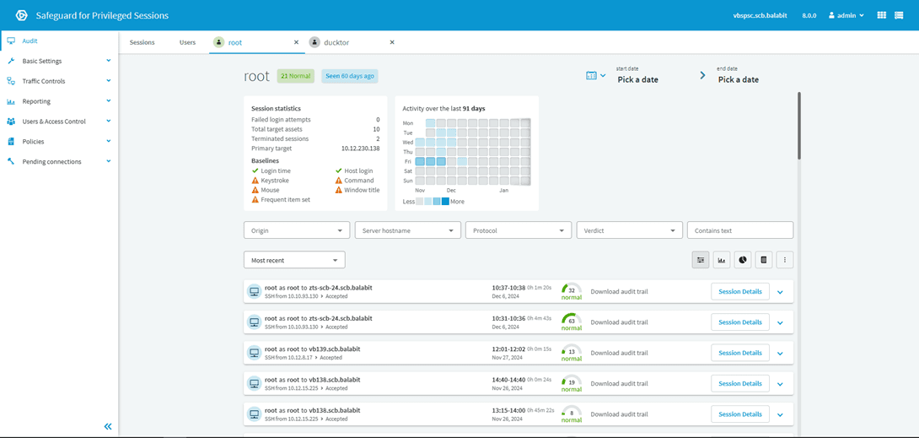Click the score 63 gauge icon
This screenshot has height=438, width=919.
tap(572, 320)
